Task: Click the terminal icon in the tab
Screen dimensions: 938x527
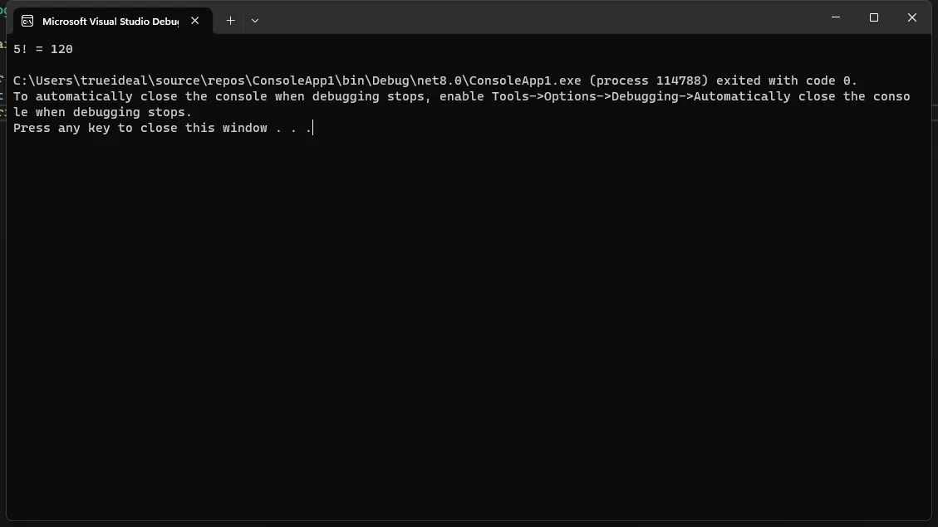Action: point(27,21)
